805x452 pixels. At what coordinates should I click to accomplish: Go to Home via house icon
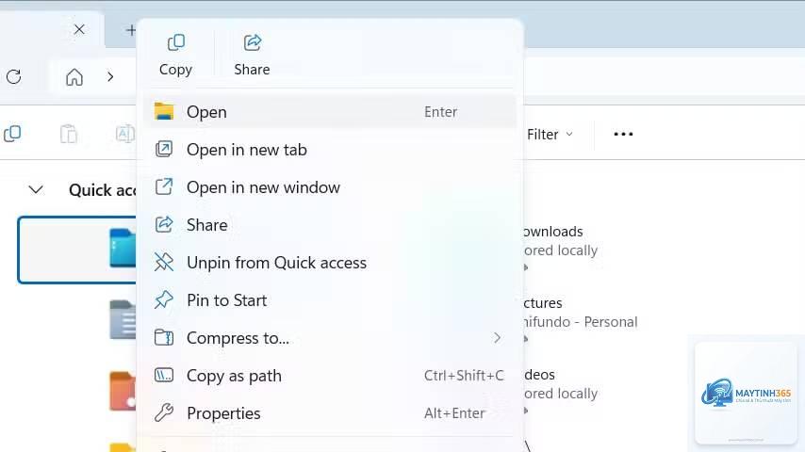coord(74,77)
